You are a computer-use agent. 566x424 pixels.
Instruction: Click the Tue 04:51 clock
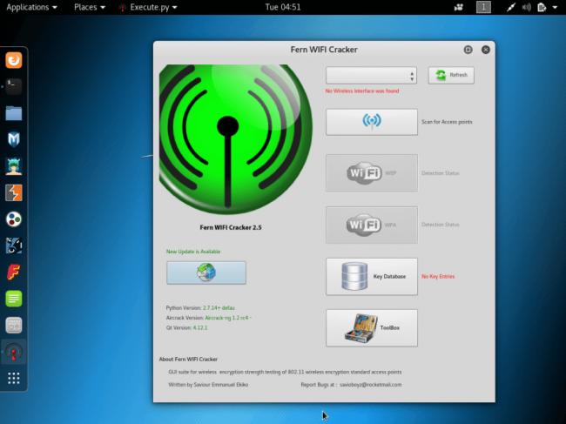[283, 7]
